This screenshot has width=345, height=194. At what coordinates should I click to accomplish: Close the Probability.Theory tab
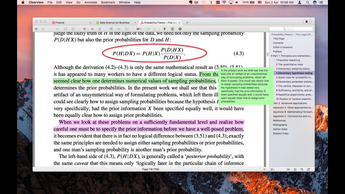click(180, 23)
